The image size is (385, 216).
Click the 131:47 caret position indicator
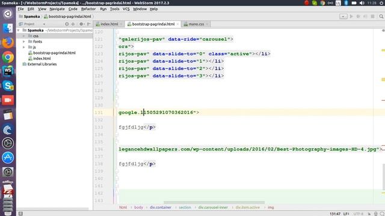tap(335, 214)
